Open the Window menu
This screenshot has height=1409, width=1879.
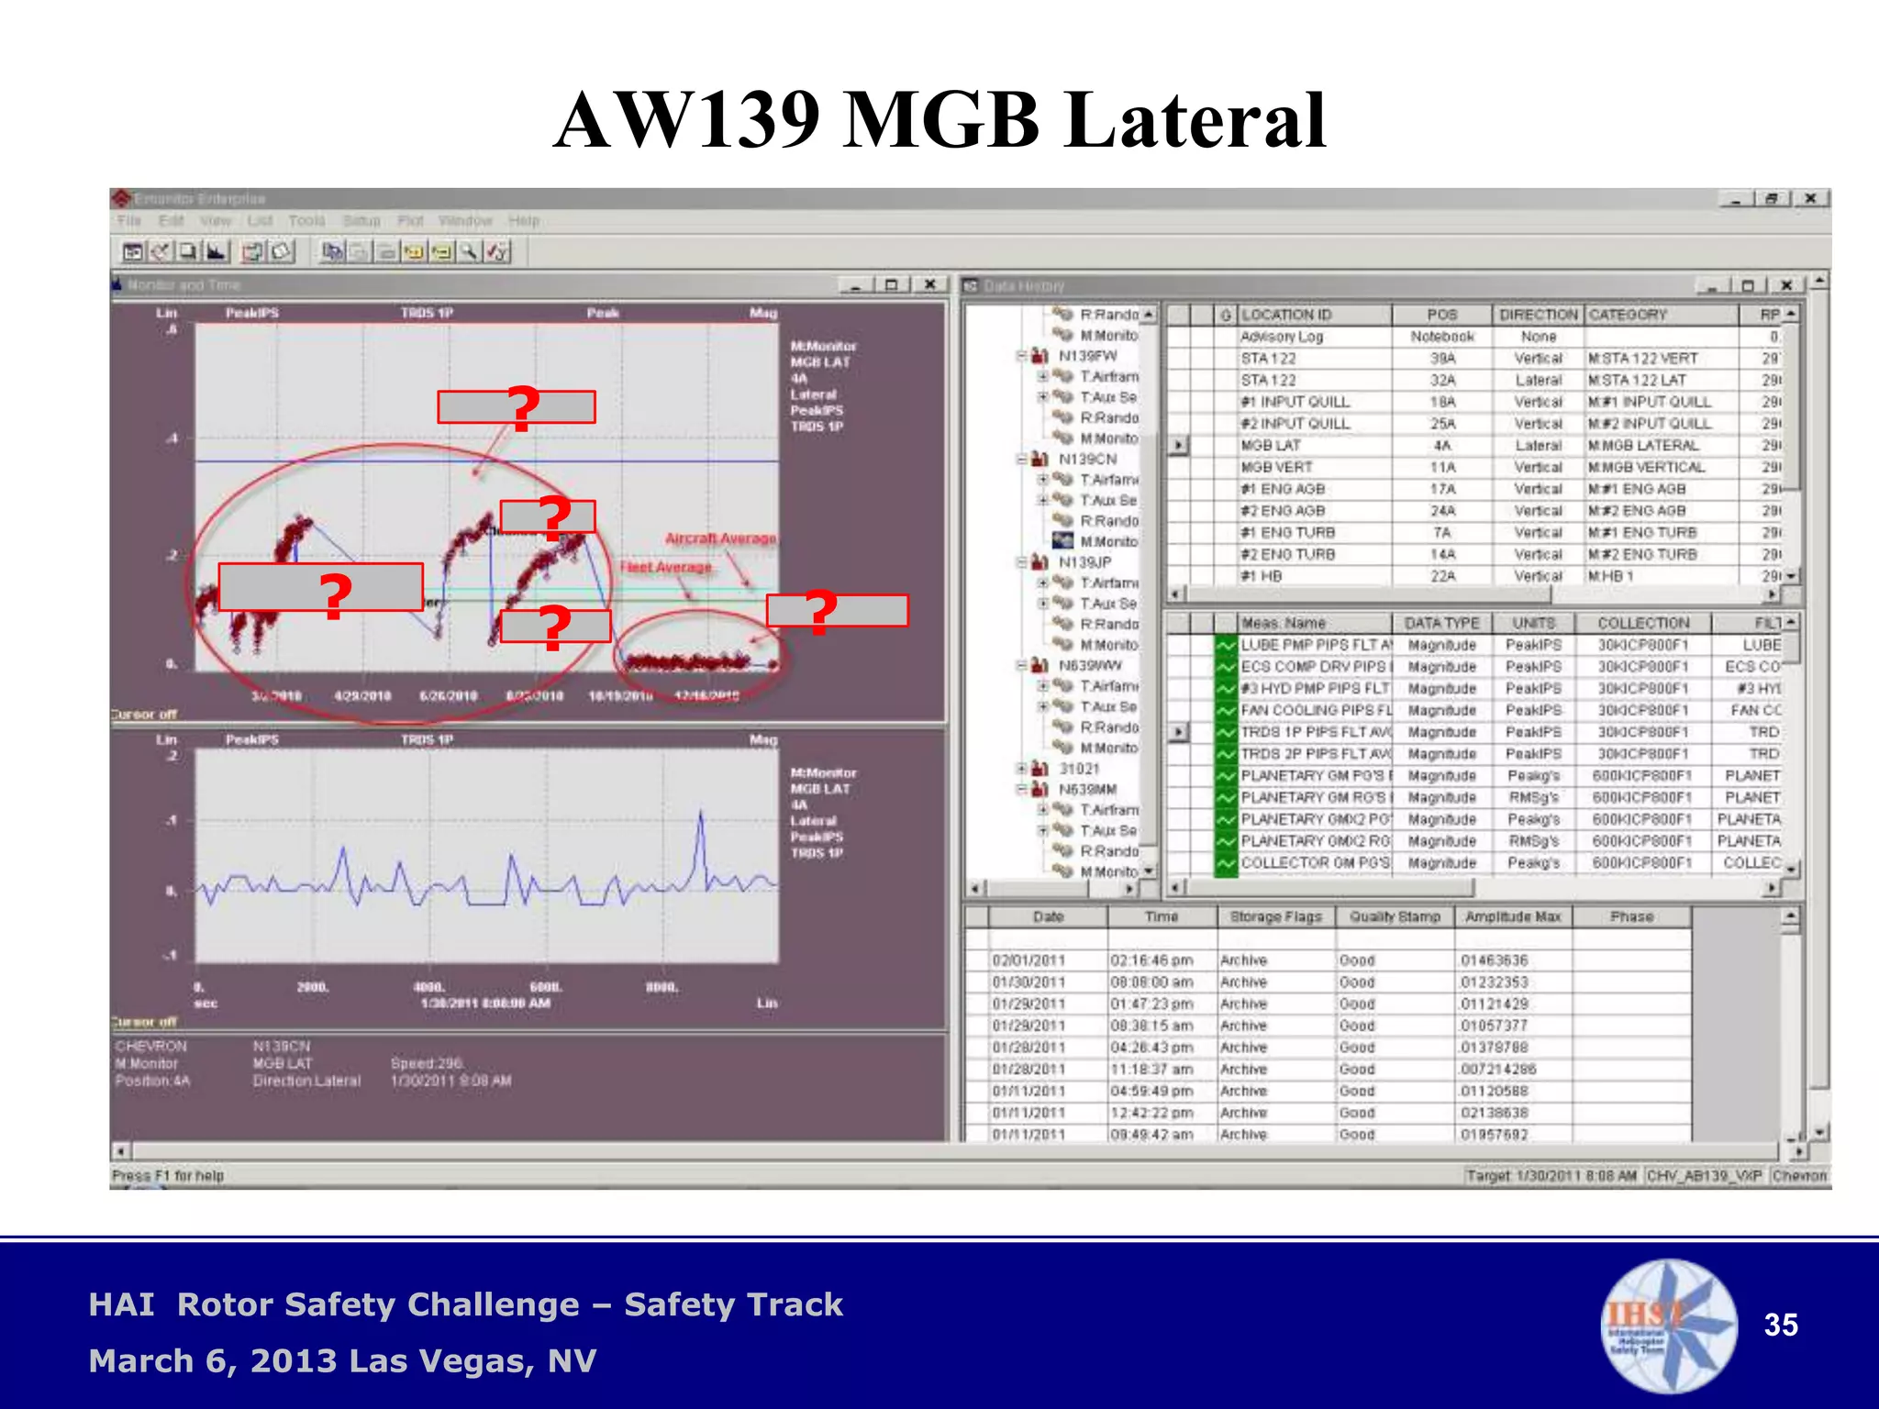pyautogui.click(x=465, y=221)
